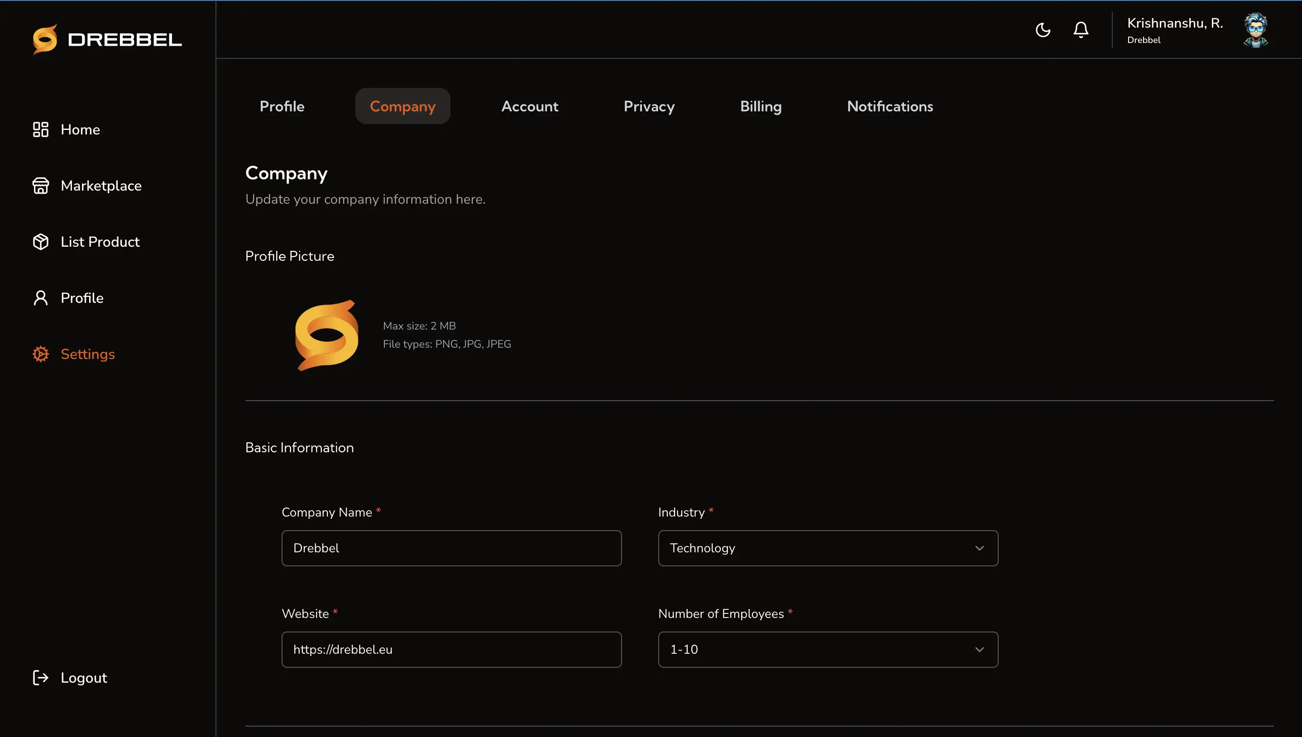
Task: Open the List Product page
Action: (x=100, y=242)
